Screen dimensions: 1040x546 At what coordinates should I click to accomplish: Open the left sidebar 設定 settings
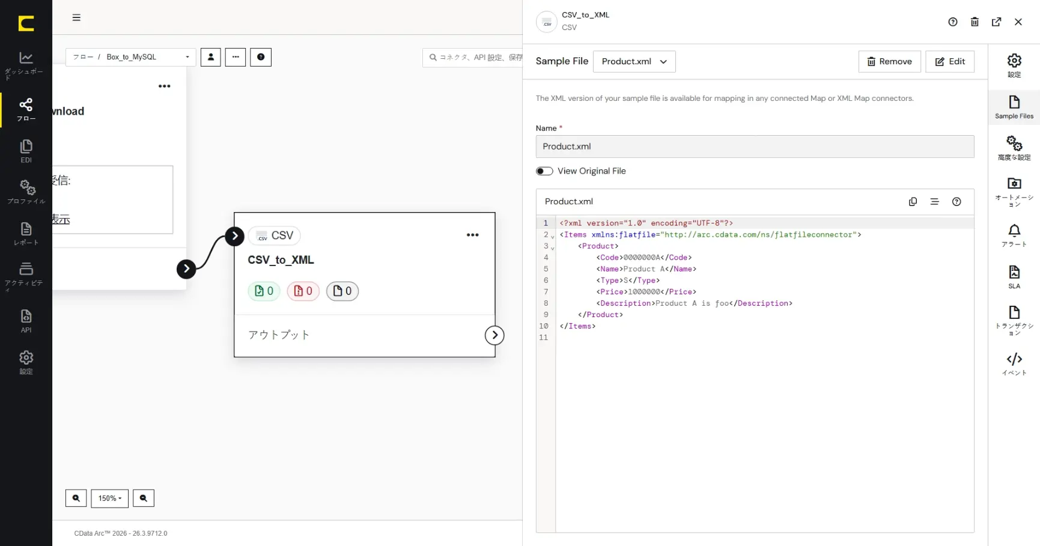coord(26,363)
